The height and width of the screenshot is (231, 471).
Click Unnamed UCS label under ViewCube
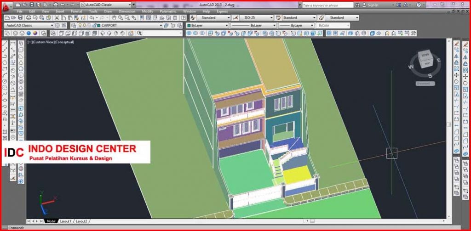425,84
